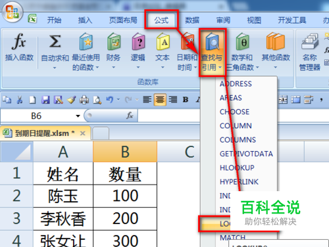Click the Name Box showing B6
The height and width of the screenshot is (247, 329).
[x=36, y=116]
